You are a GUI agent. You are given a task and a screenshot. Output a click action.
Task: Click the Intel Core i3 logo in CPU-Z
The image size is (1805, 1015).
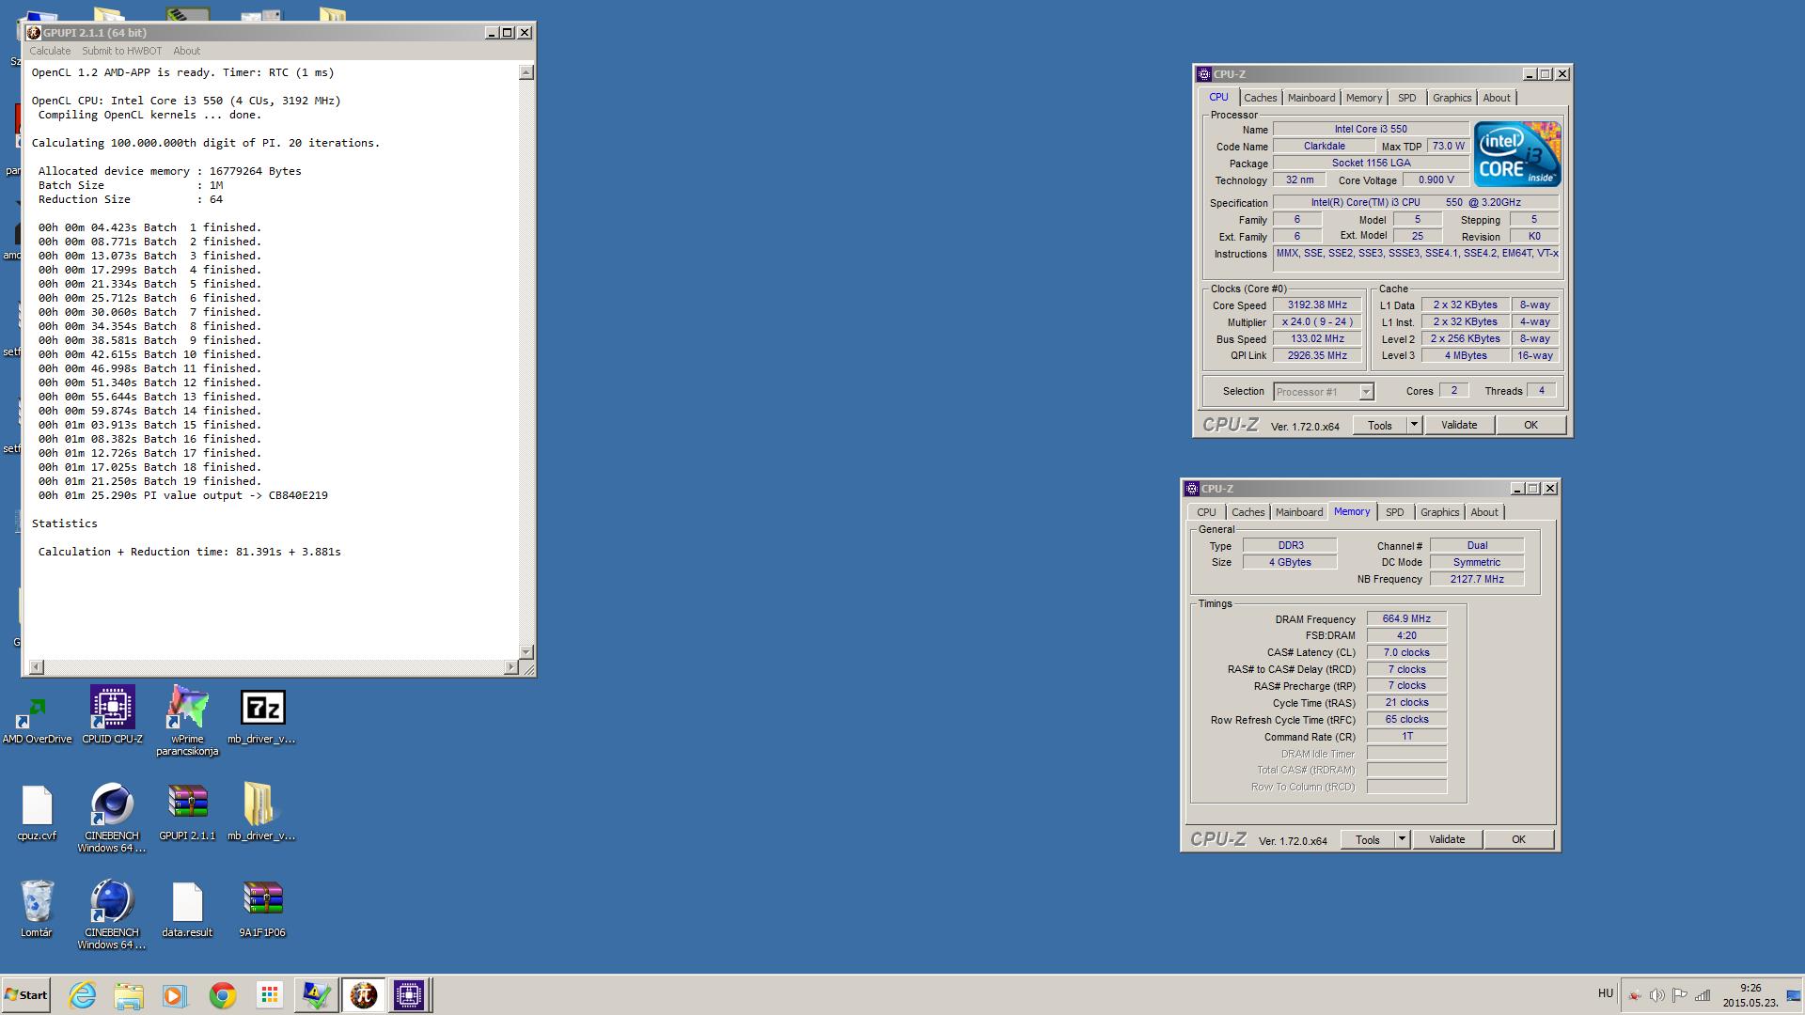pos(1516,154)
